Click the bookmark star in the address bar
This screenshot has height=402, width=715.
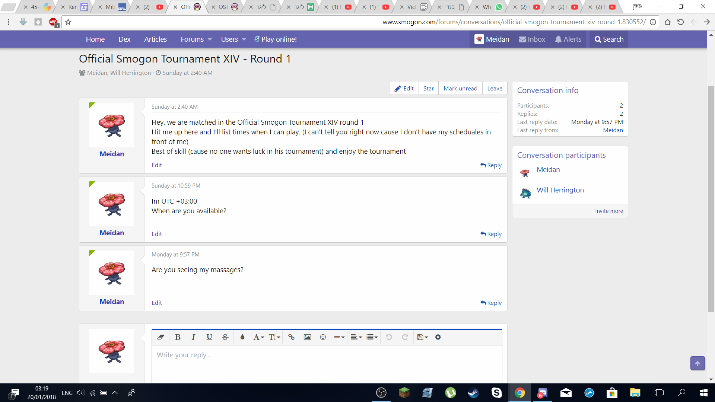[68, 22]
